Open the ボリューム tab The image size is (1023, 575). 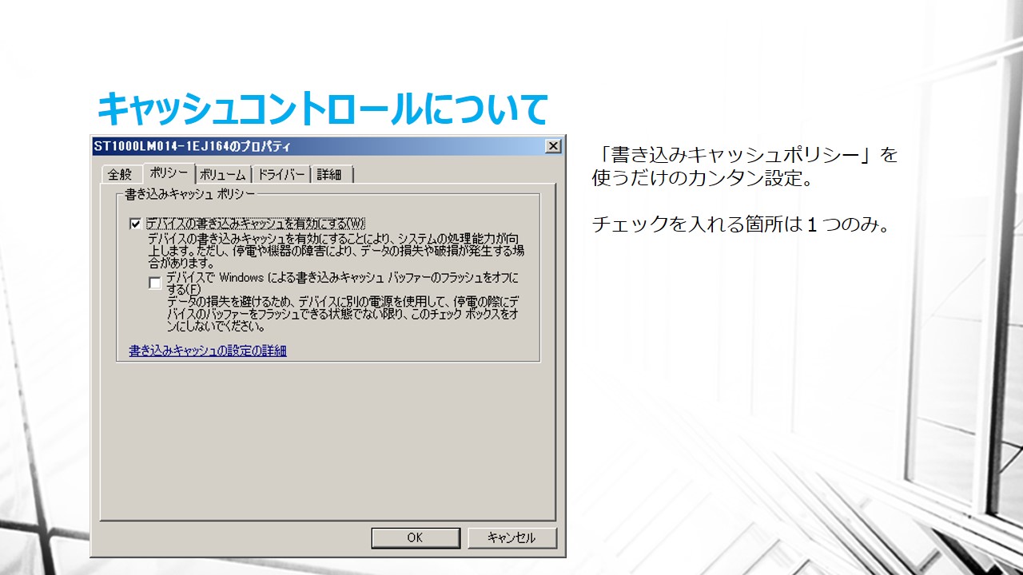tap(223, 175)
